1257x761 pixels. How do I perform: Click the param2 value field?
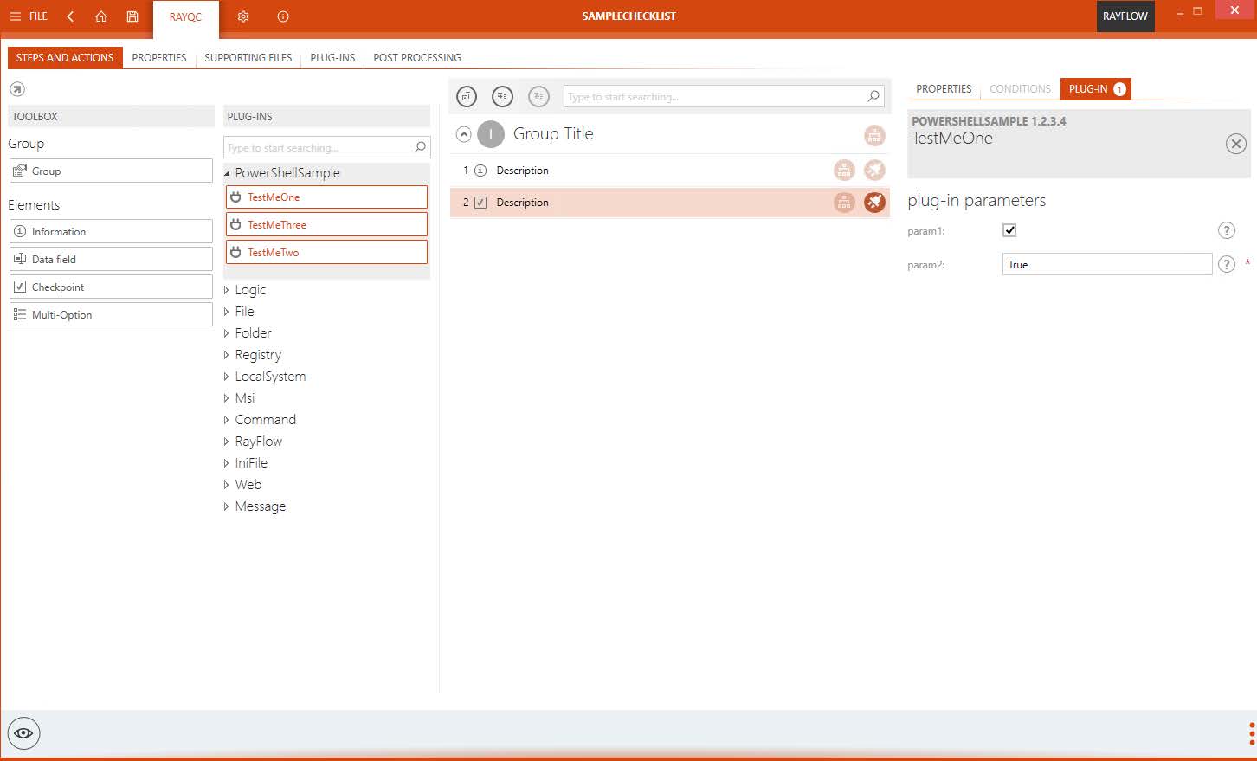click(x=1107, y=264)
